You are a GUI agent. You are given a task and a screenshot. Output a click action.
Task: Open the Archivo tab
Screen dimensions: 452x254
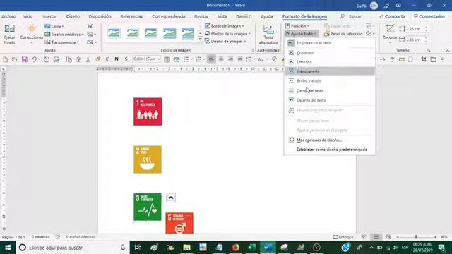click(8, 16)
